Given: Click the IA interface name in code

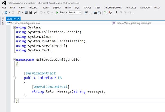Looking at the screenshot, I should point(60,78).
